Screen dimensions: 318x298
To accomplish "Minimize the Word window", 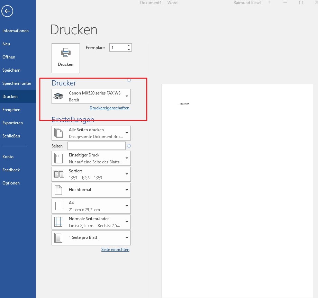I will tap(285, 3).
